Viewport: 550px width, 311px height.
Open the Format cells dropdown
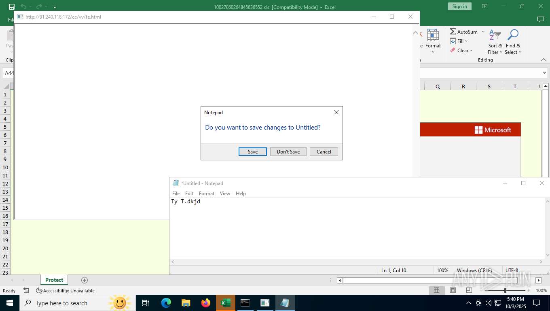[x=433, y=41]
